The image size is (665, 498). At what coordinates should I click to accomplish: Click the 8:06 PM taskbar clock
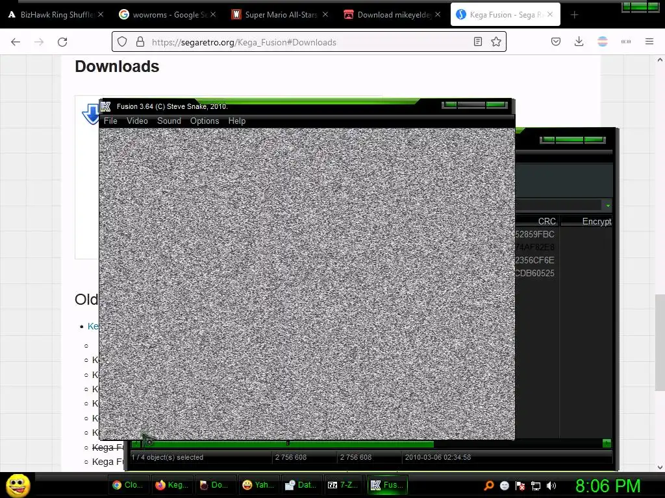pyautogui.click(x=608, y=486)
